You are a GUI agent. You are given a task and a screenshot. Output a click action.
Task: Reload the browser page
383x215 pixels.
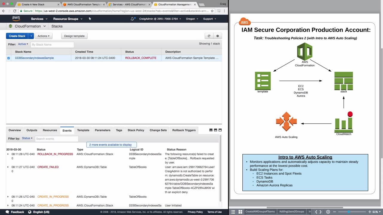click(15, 11)
